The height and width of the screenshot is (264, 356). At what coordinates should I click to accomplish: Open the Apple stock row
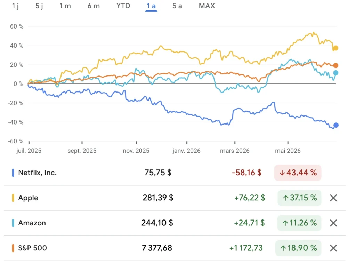coord(175,198)
